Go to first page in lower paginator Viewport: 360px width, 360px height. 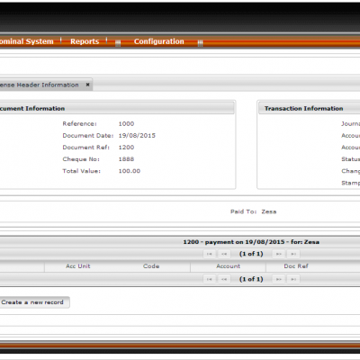[x=210, y=279]
